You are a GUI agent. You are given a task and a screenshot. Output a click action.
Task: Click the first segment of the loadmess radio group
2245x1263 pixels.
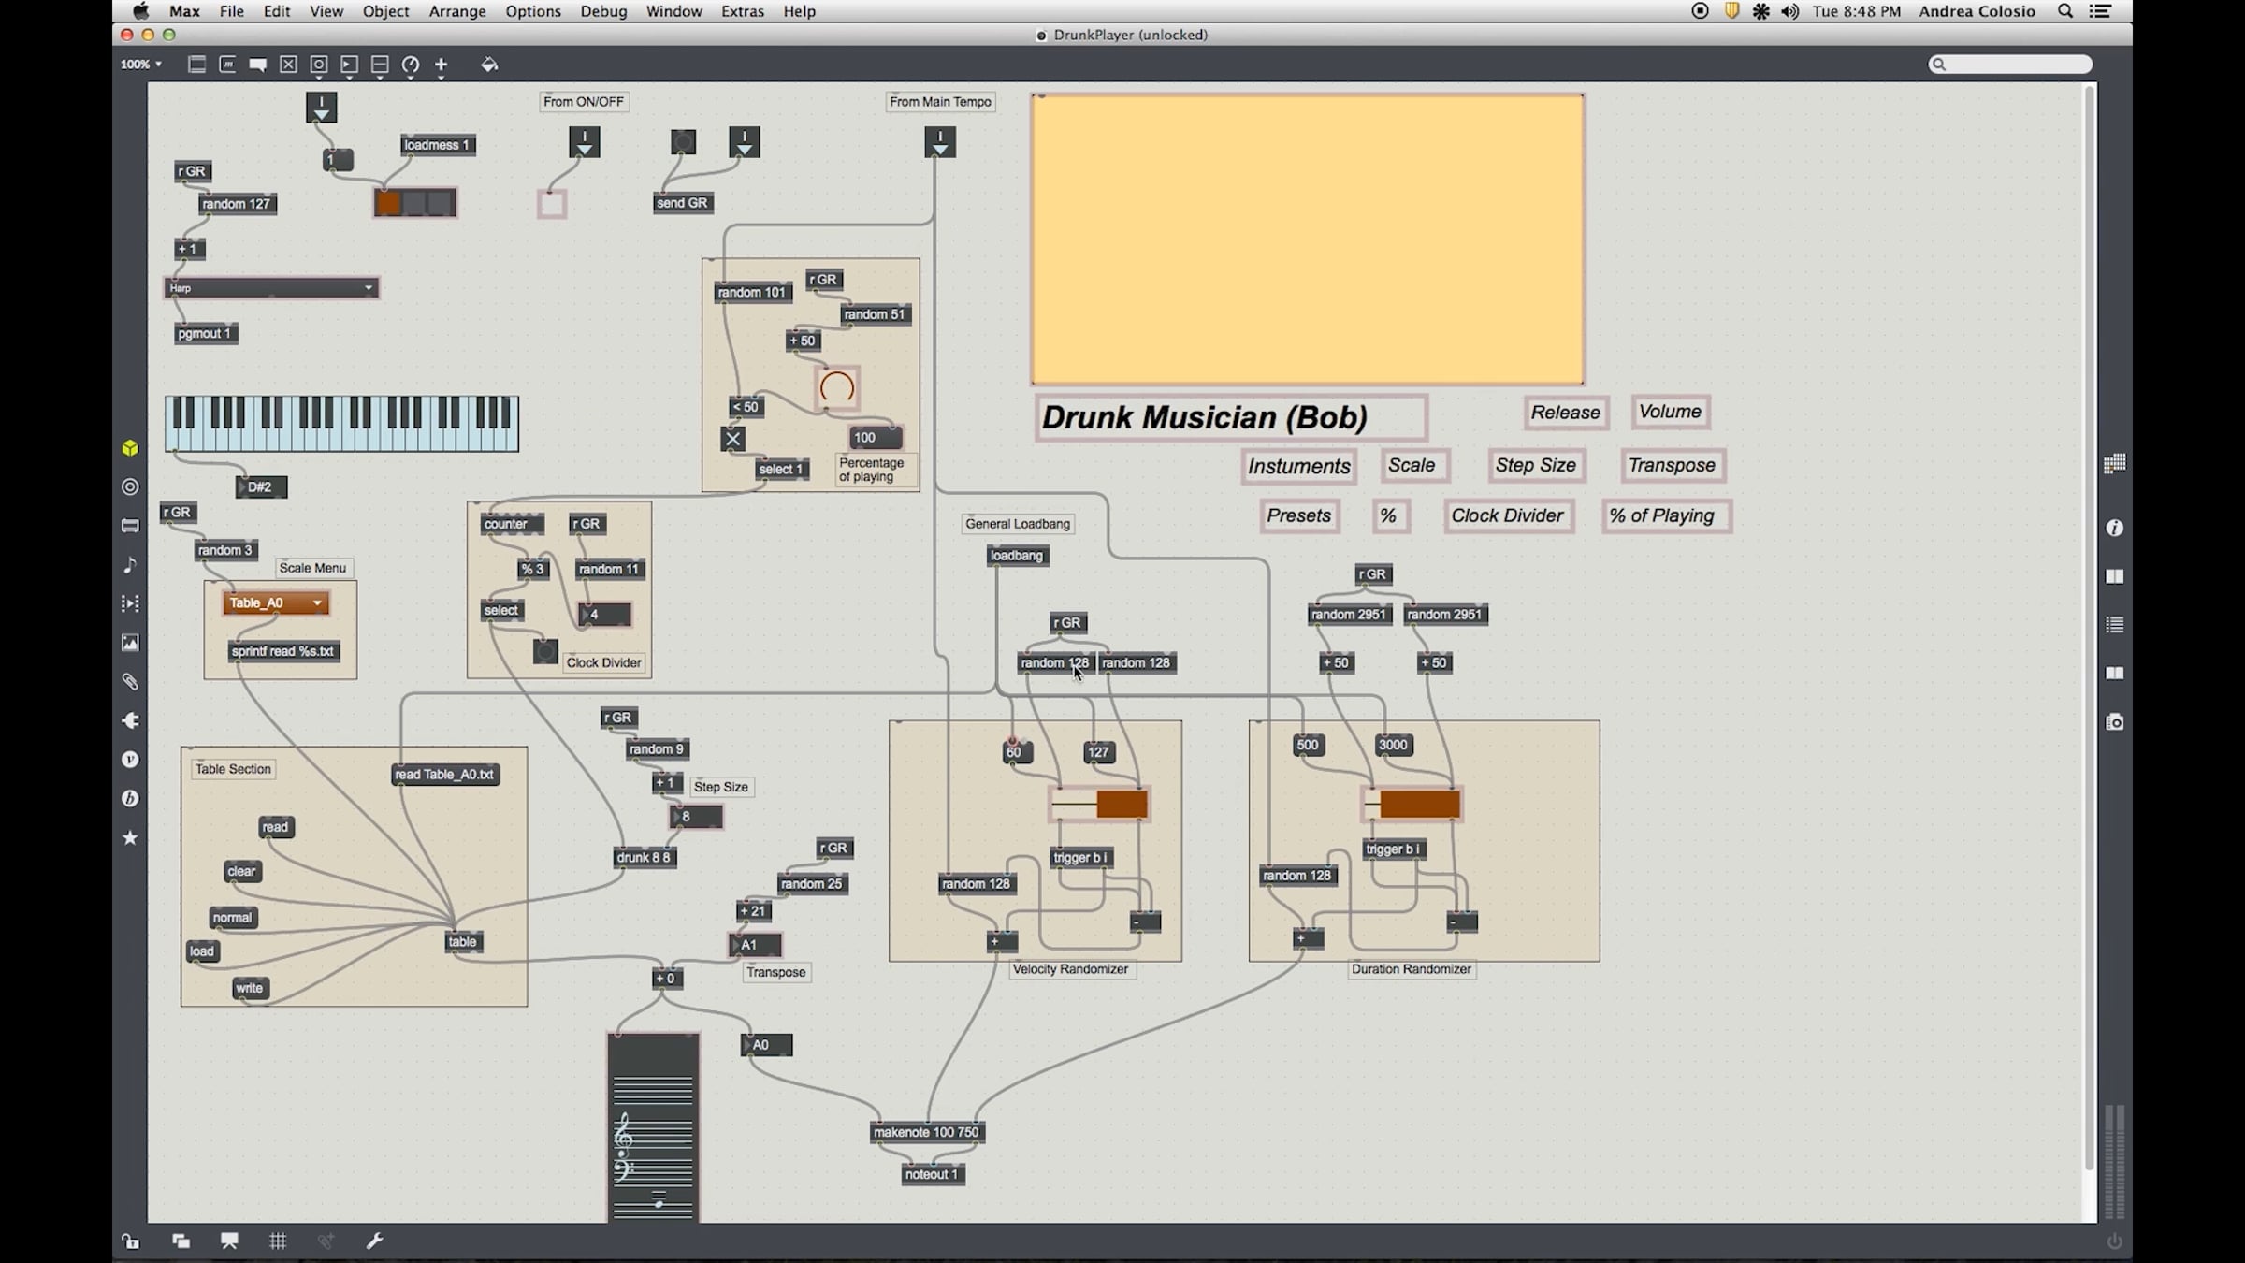[388, 202]
